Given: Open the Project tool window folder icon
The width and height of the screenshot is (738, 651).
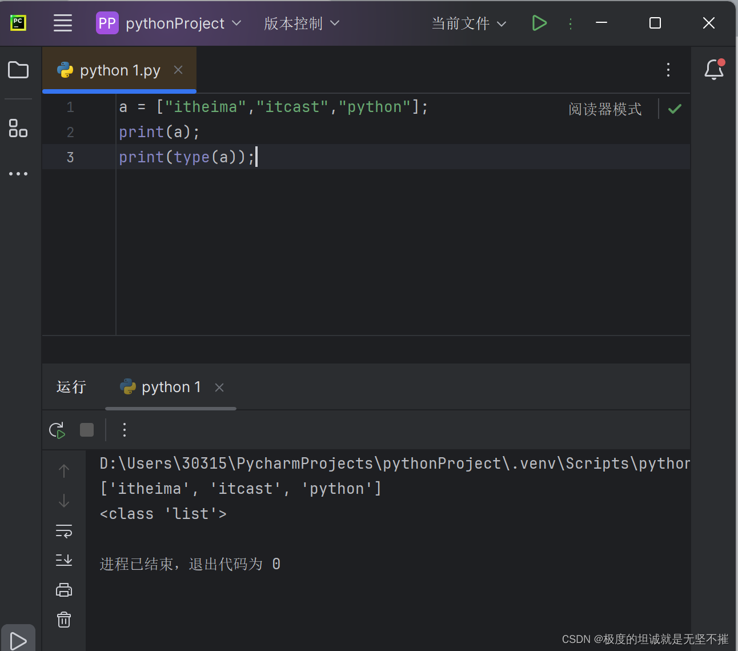Looking at the screenshot, I should [18, 70].
